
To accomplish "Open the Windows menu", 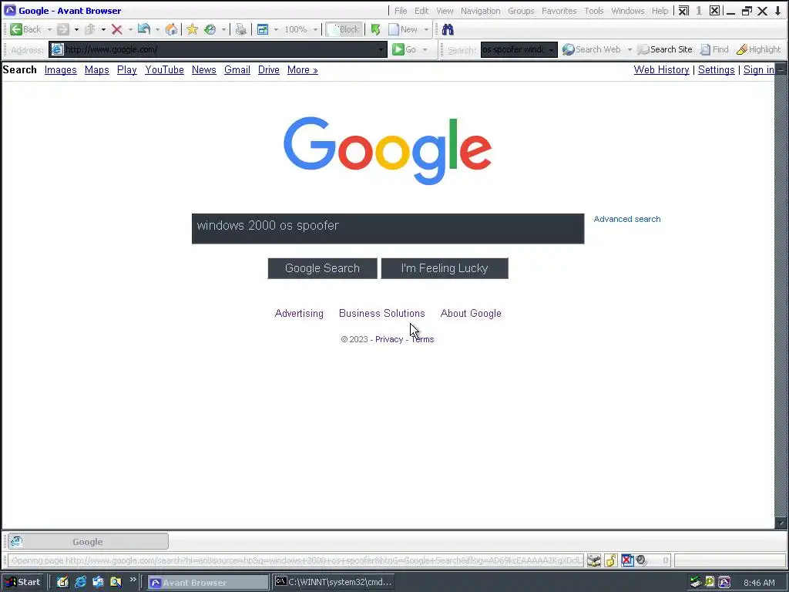I will click(x=628, y=11).
